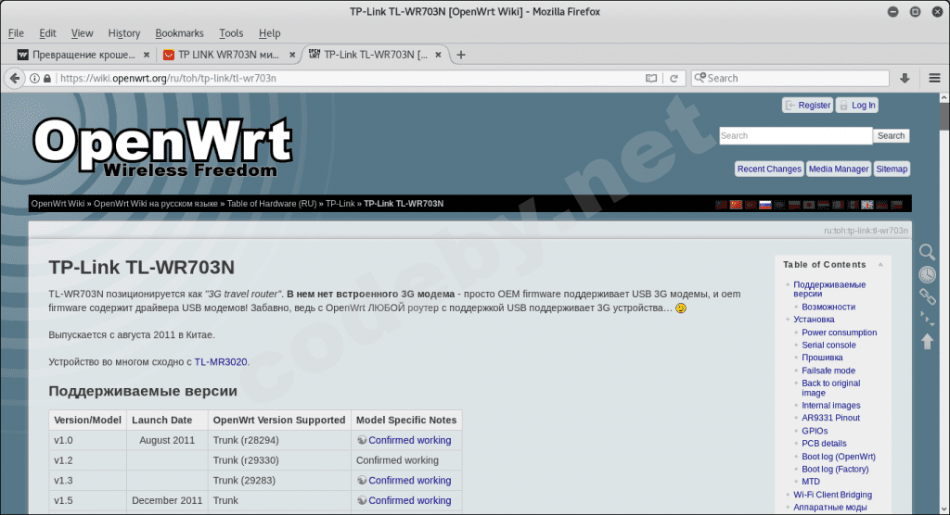Jump to Boot log (OpenWrt) in contents
Image resolution: width=950 pixels, height=515 pixels.
click(839, 457)
